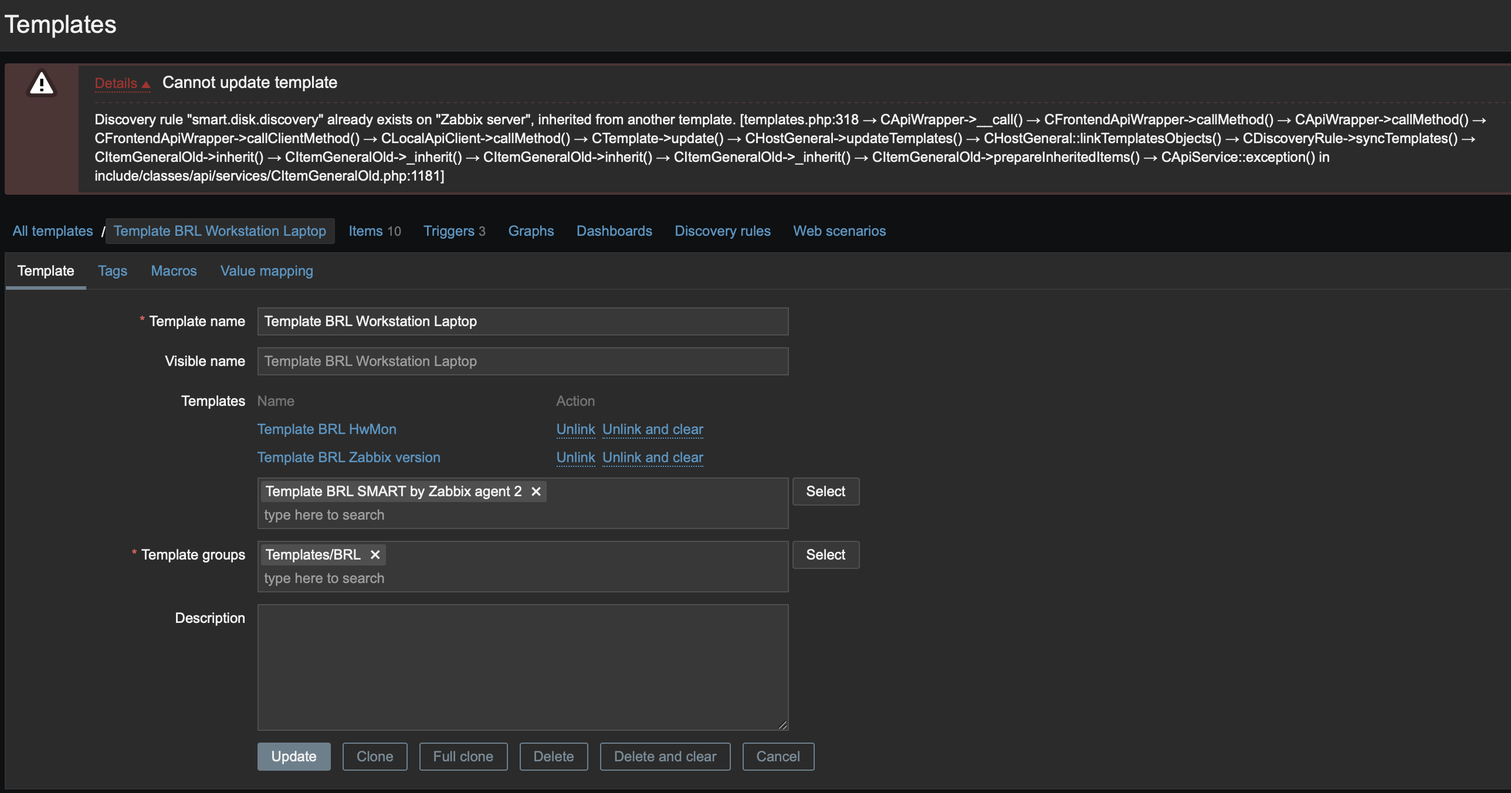Click the Cancel button

click(x=778, y=757)
